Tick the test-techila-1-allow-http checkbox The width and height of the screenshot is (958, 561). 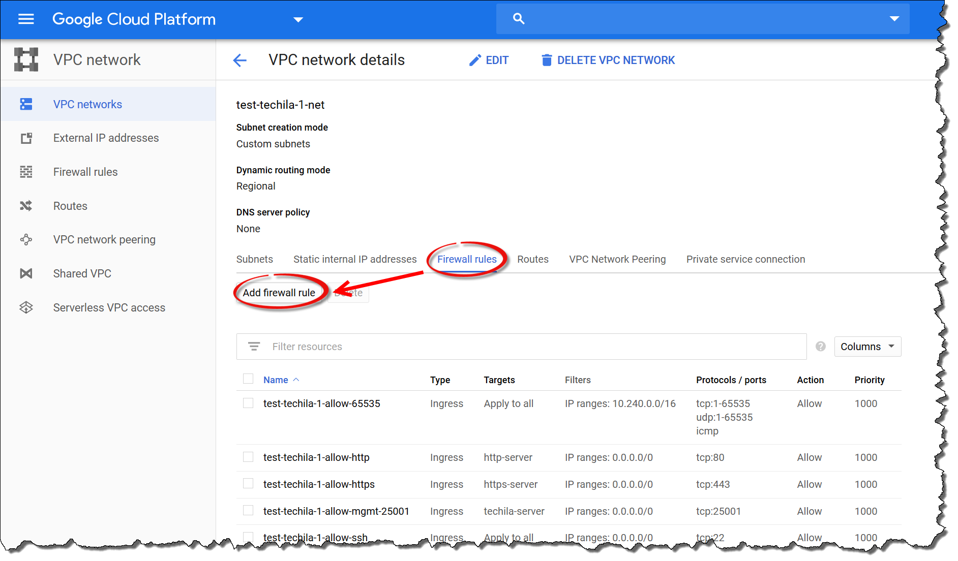point(248,457)
